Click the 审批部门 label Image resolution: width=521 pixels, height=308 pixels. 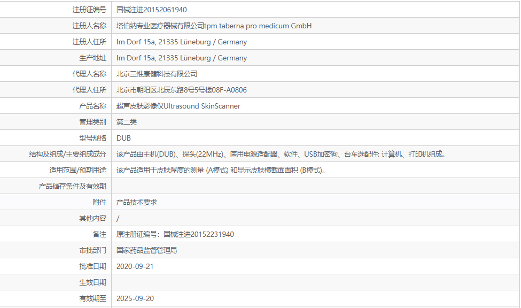[92, 250]
